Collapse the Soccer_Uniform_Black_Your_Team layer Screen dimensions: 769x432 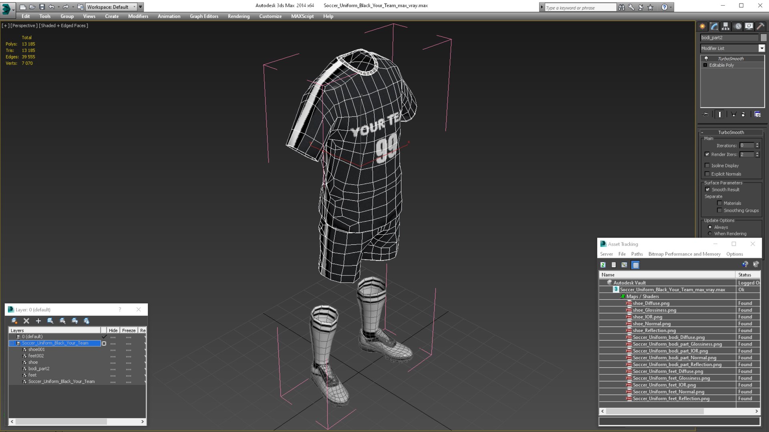(12, 343)
